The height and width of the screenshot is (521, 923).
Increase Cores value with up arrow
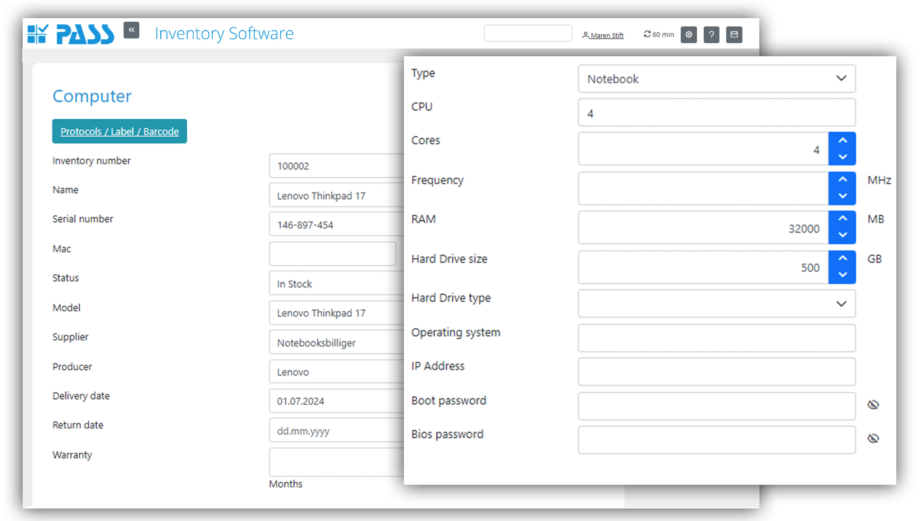842,141
